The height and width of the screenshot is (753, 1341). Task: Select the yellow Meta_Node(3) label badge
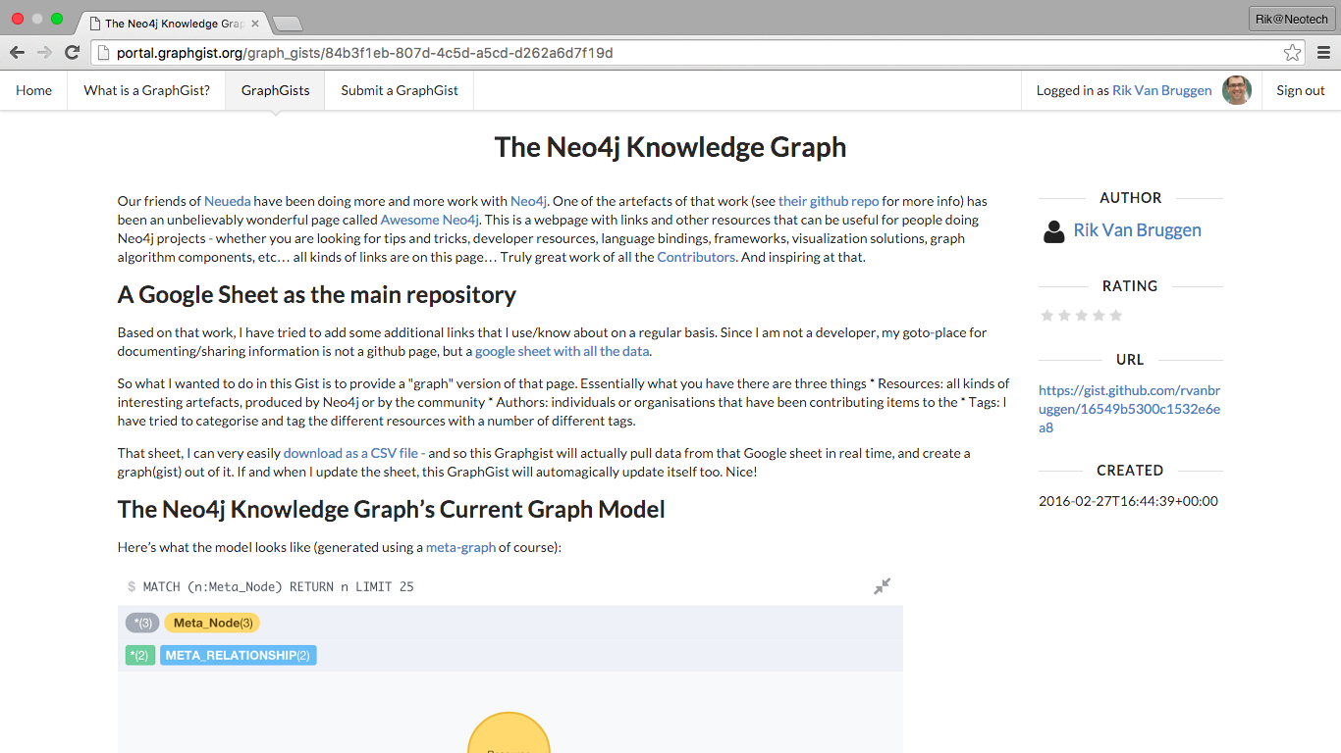pos(212,623)
